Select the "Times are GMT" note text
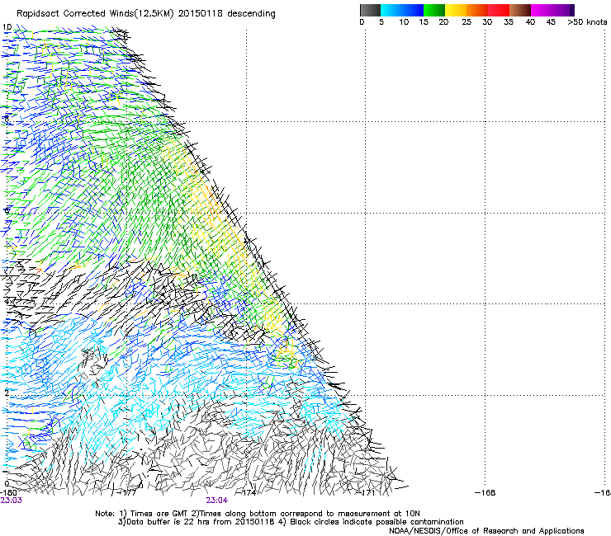Viewport: 611px width, 536px height. tap(159, 514)
